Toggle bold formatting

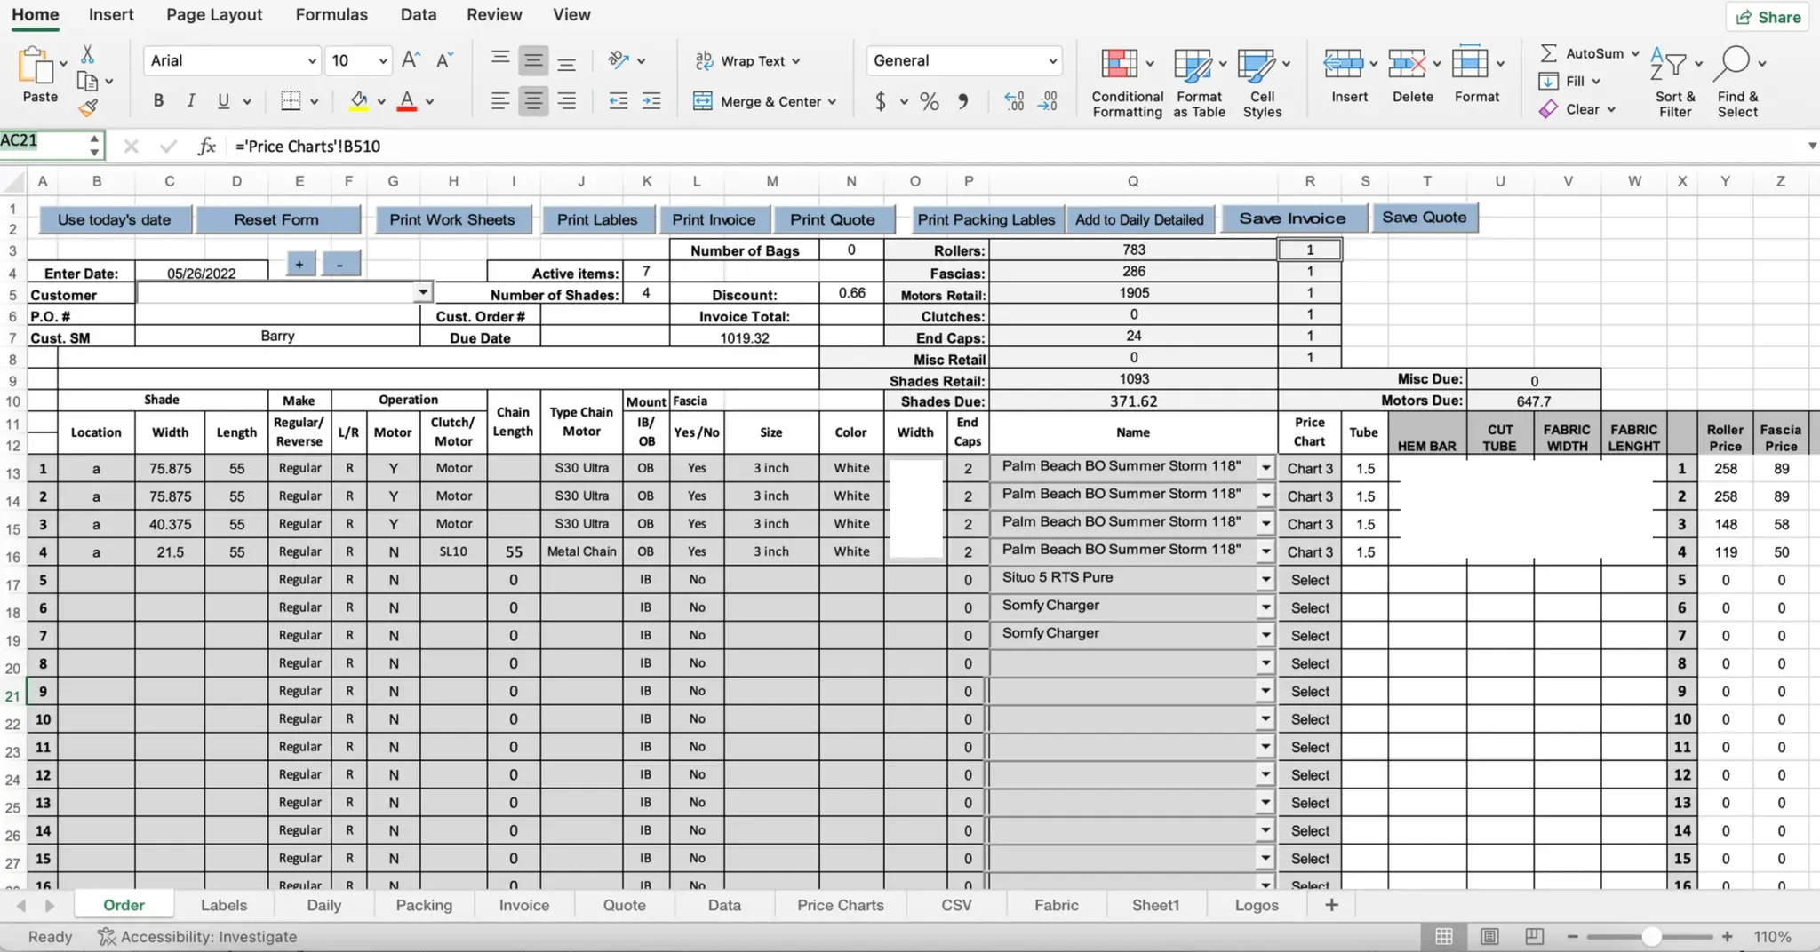[158, 101]
